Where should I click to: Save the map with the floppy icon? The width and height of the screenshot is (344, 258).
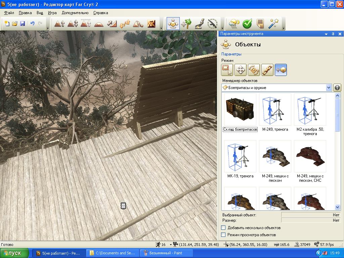coord(23,23)
